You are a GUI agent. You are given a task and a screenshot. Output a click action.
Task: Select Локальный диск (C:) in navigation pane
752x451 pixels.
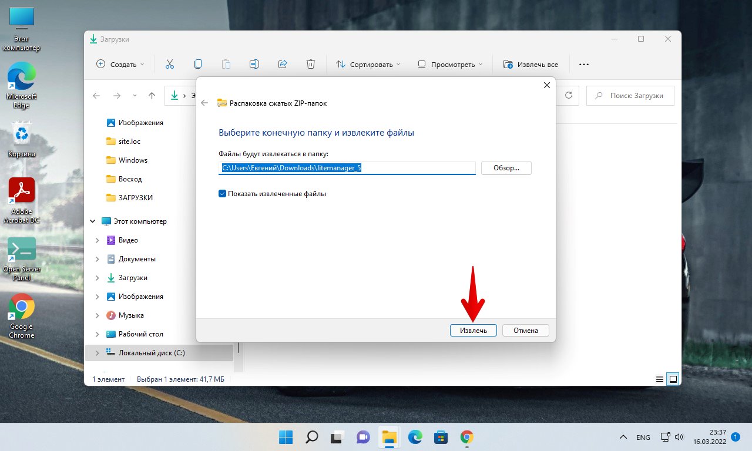(x=152, y=352)
